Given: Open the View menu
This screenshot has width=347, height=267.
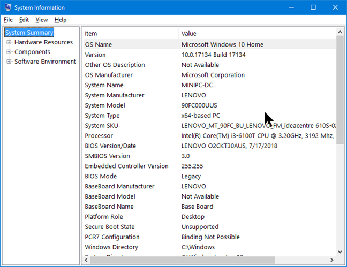Looking at the screenshot, I should 42,20.
